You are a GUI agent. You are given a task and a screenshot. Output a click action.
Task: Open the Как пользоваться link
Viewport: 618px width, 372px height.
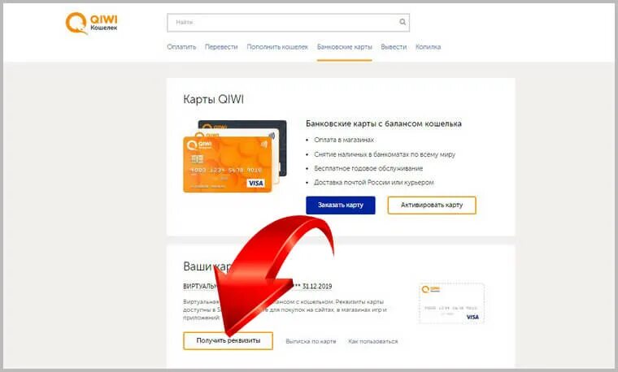tap(373, 341)
